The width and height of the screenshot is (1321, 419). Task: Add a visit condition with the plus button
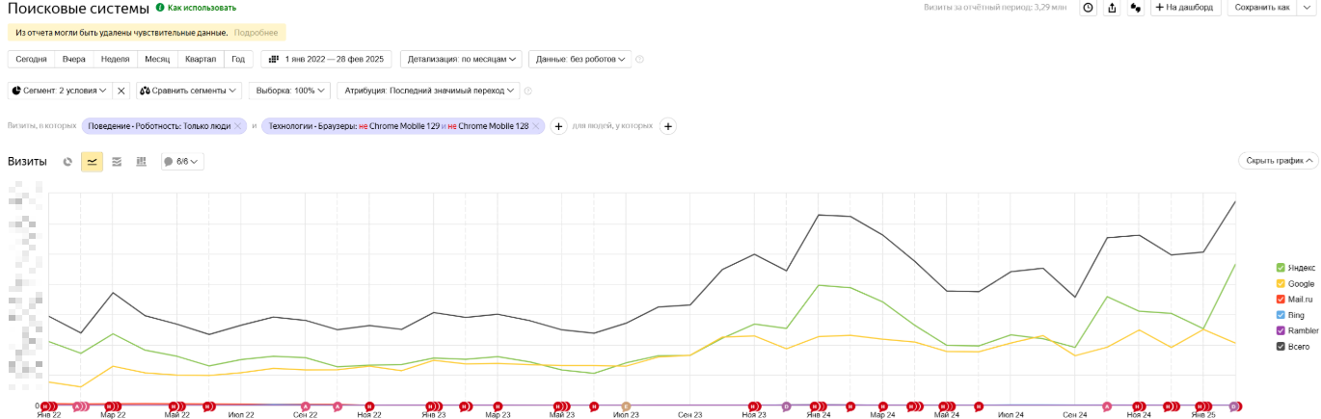tap(558, 126)
